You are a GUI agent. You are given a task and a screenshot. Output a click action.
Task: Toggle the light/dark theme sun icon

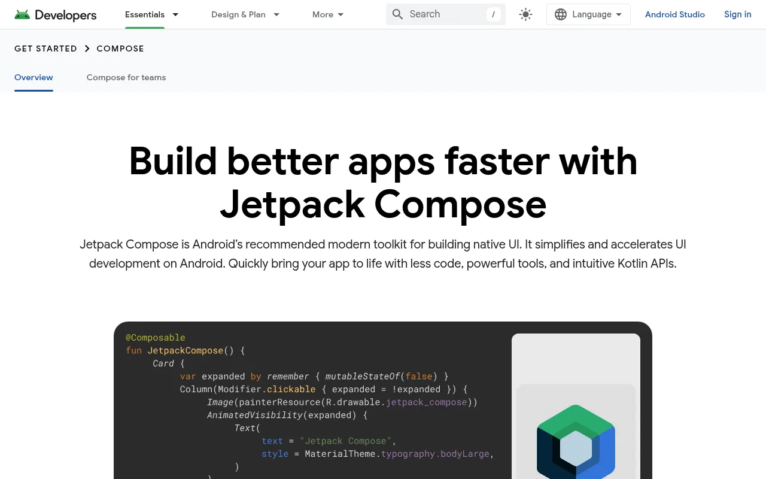tap(525, 14)
